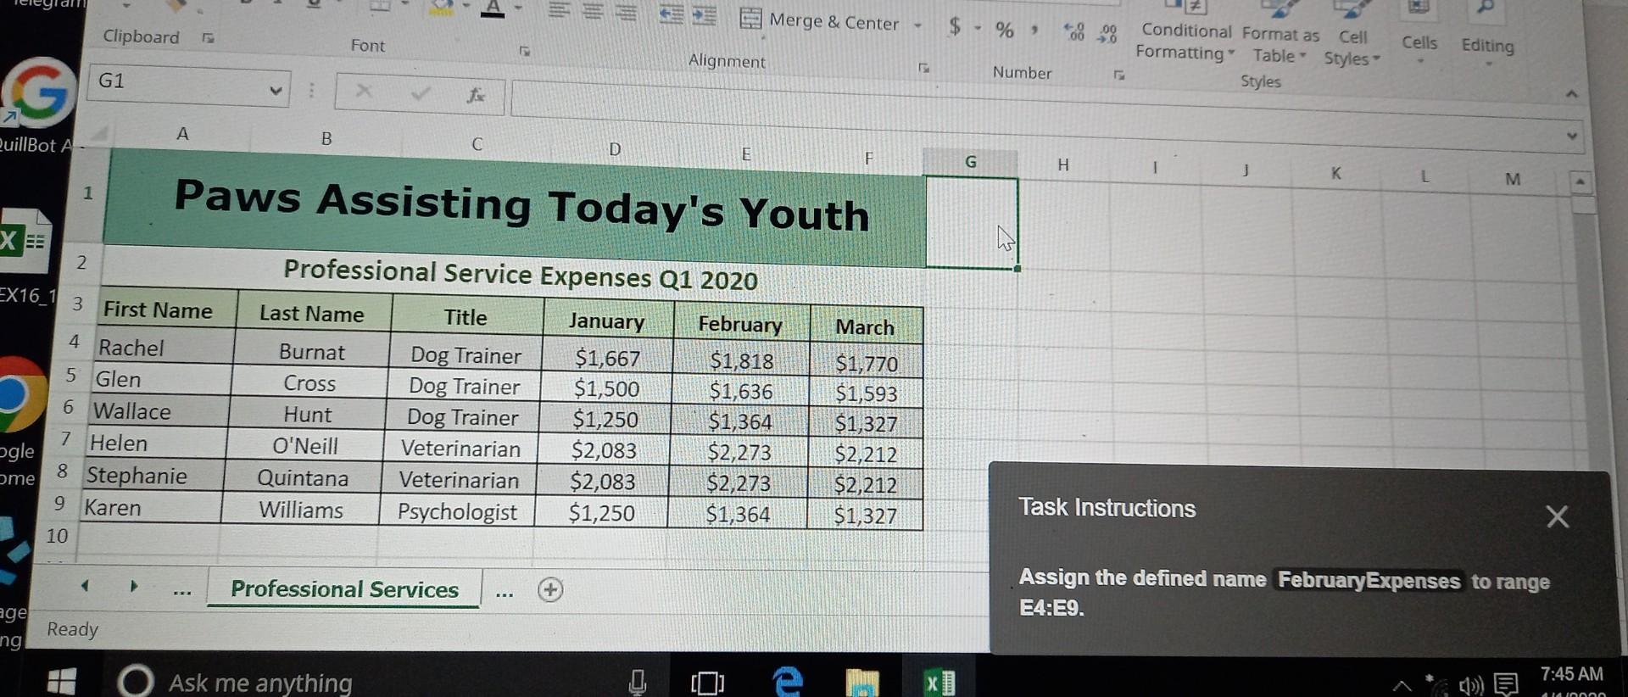This screenshot has height=697, width=1628.
Task: Open Number format dialog launcher
Action: (1119, 75)
